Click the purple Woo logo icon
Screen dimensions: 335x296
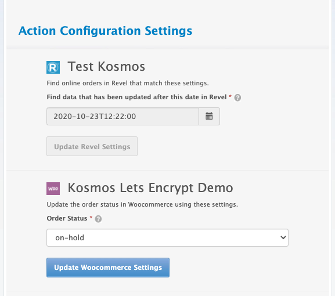(x=53, y=189)
